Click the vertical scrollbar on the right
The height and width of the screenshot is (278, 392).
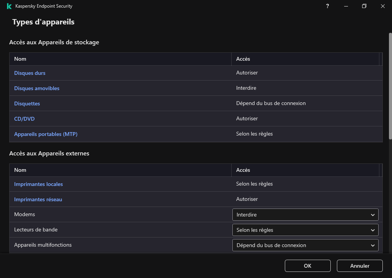pos(390,86)
